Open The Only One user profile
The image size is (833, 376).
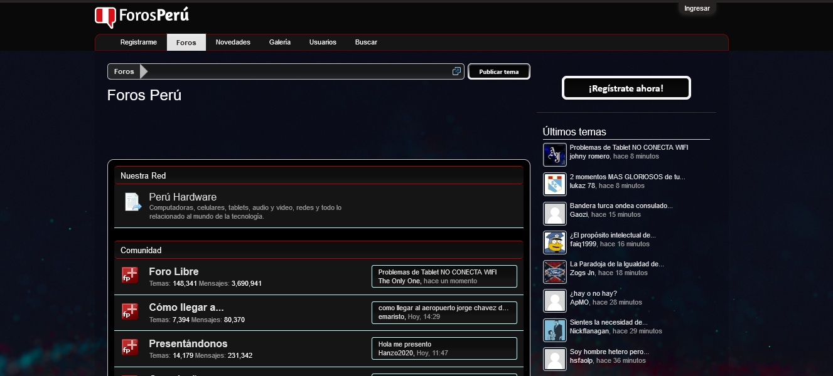coord(399,281)
